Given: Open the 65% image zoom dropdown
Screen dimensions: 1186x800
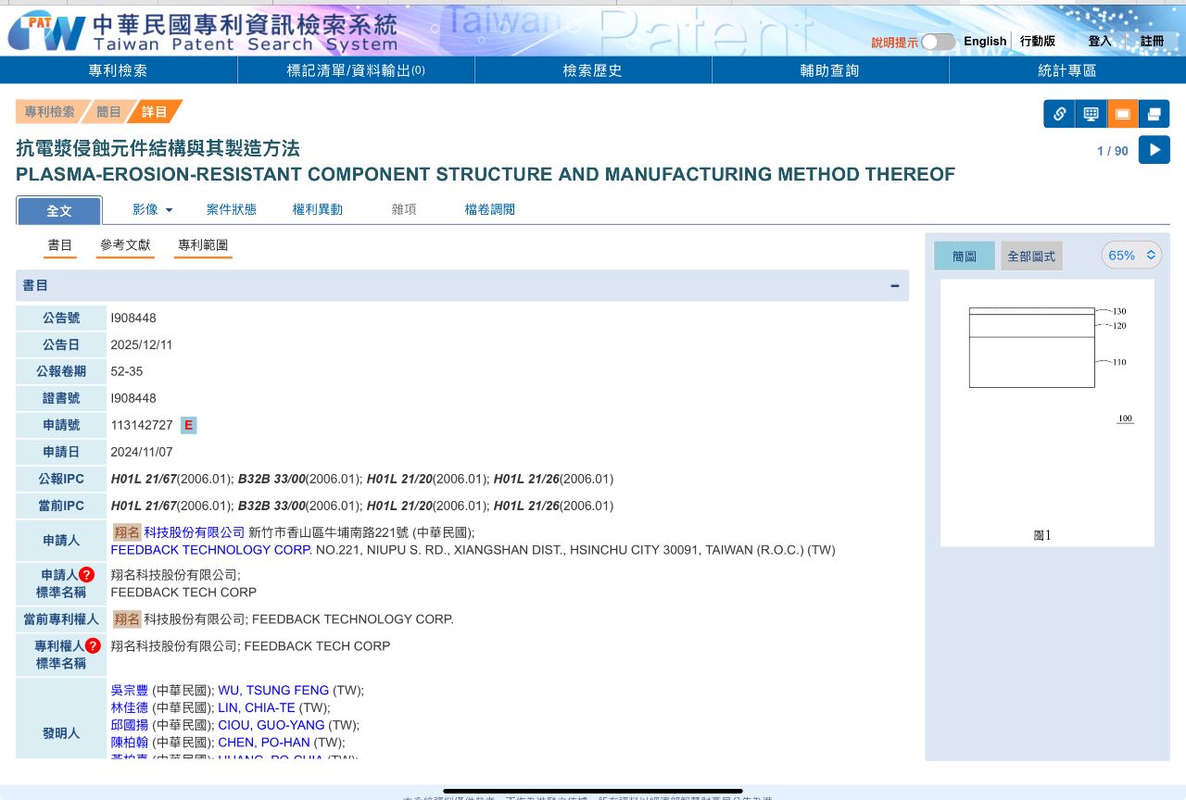Looking at the screenshot, I should (1131, 255).
